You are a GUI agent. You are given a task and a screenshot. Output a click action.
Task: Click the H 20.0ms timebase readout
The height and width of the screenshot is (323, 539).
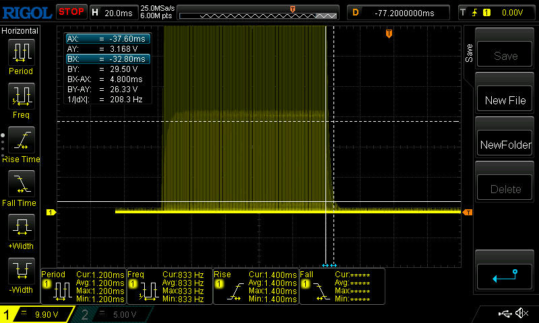pyautogui.click(x=113, y=13)
